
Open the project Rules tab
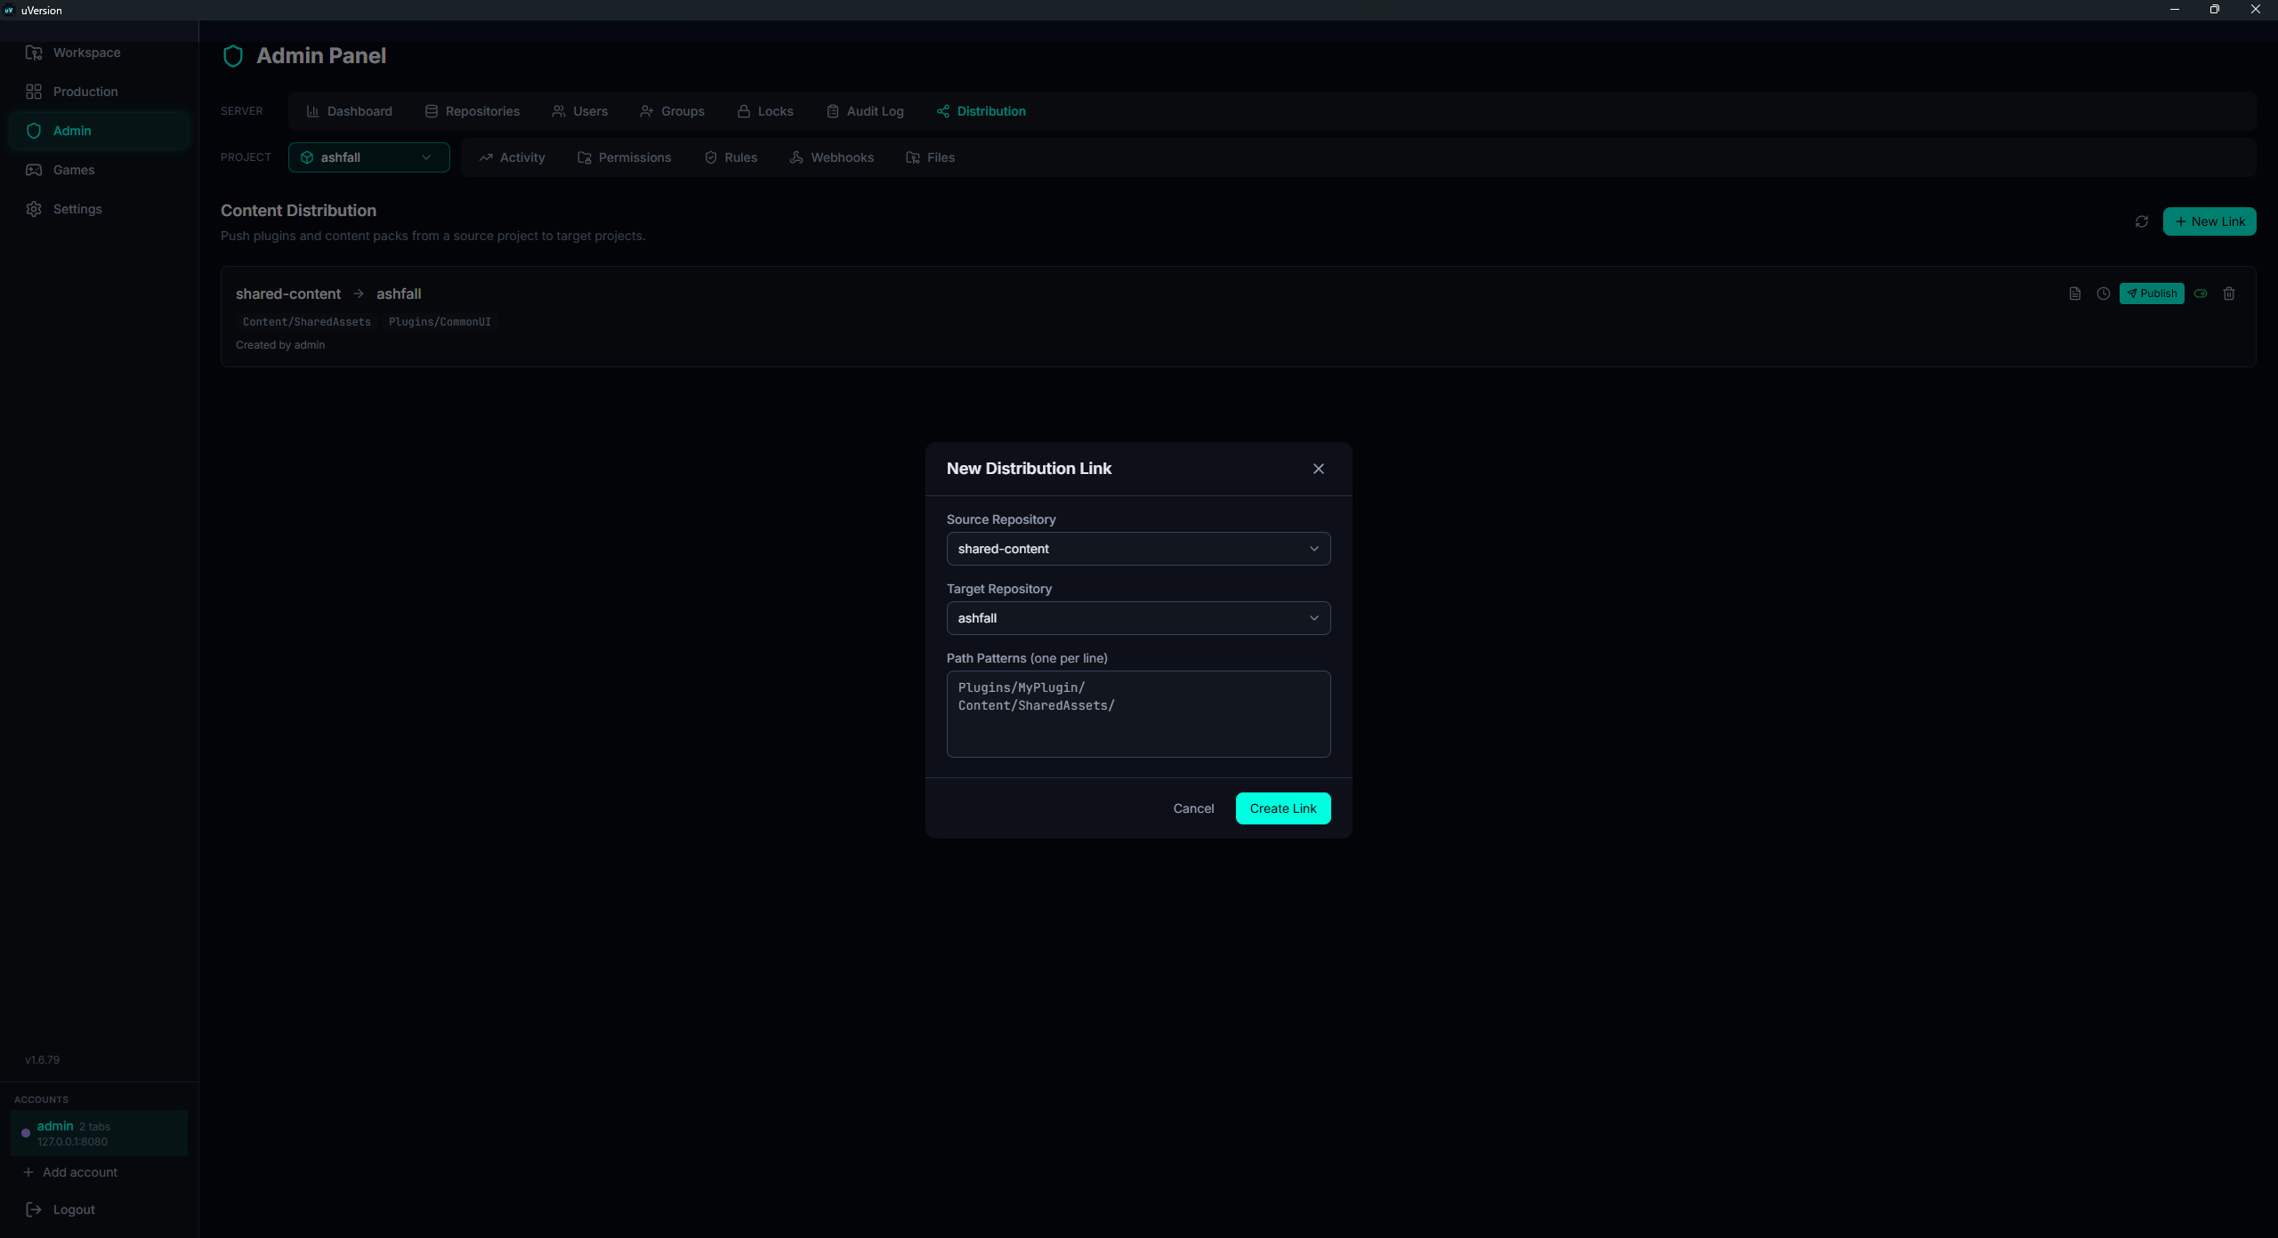[731, 157]
